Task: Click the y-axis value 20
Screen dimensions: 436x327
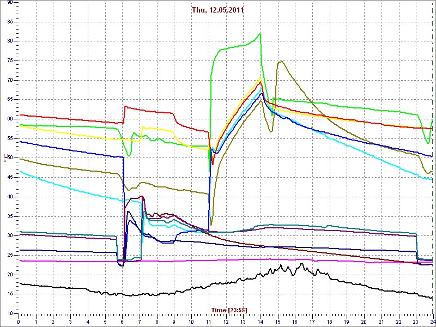Action: tap(9, 275)
